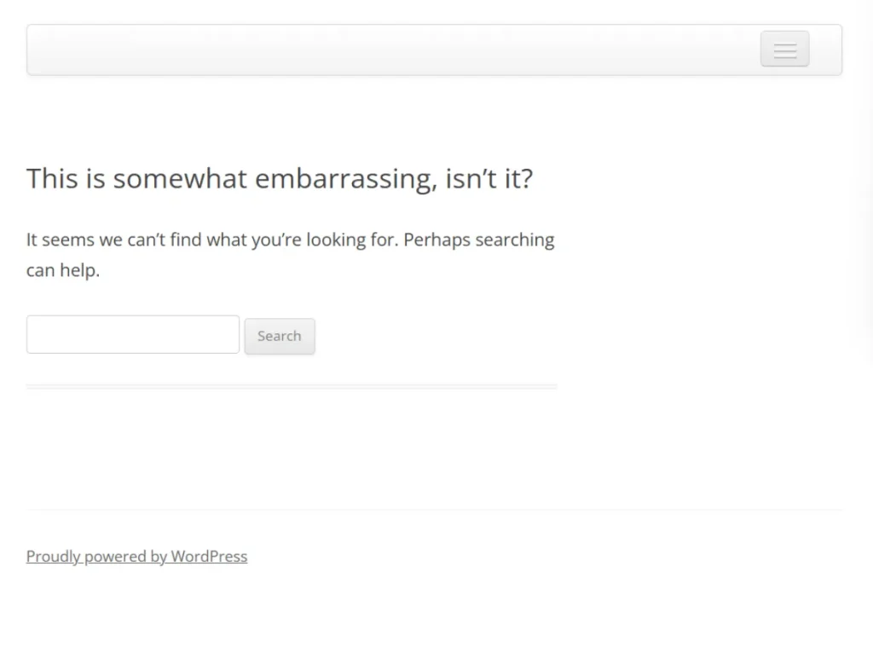Click inside the search text field
The image size is (873, 647).
pyautogui.click(x=133, y=334)
